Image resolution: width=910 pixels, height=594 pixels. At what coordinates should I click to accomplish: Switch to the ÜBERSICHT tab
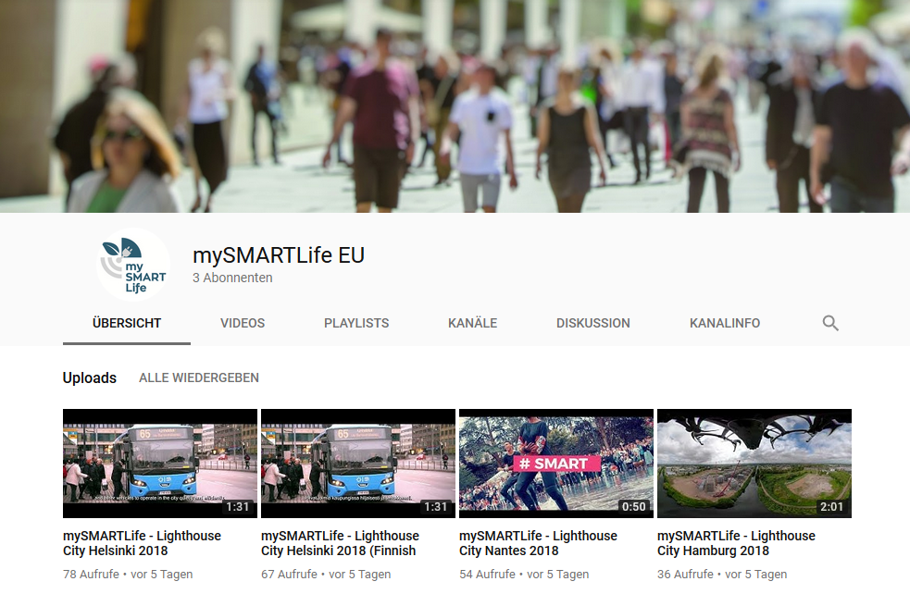pyautogui.click(x=127, y=323)
